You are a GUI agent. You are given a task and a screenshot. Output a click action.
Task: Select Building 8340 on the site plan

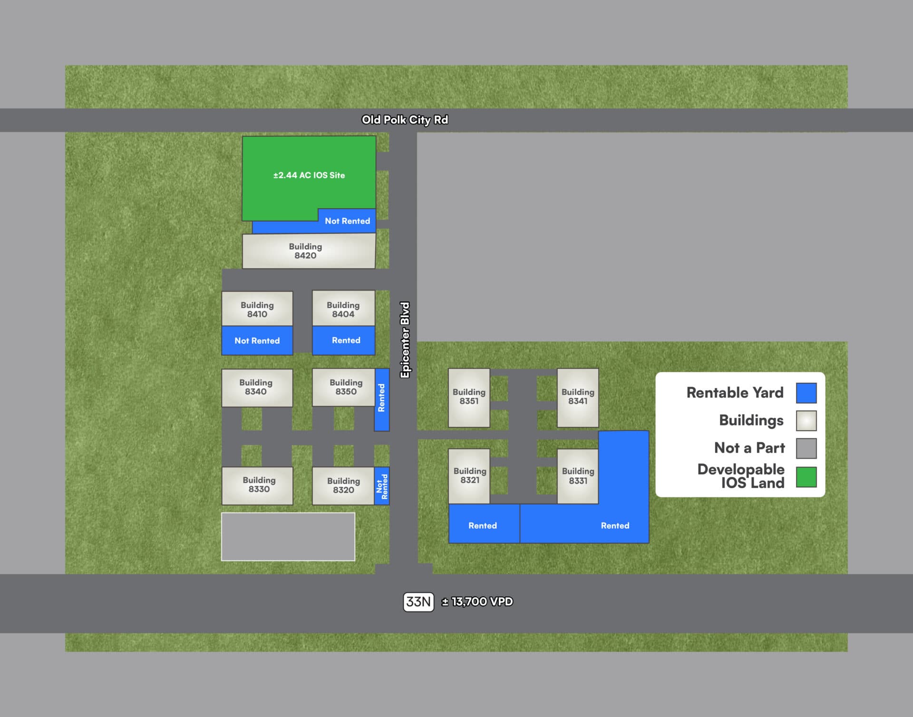coord(257,387)
